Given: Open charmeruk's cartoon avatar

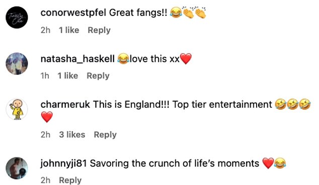Looking at the screenshot, I should tap(17, 109).
